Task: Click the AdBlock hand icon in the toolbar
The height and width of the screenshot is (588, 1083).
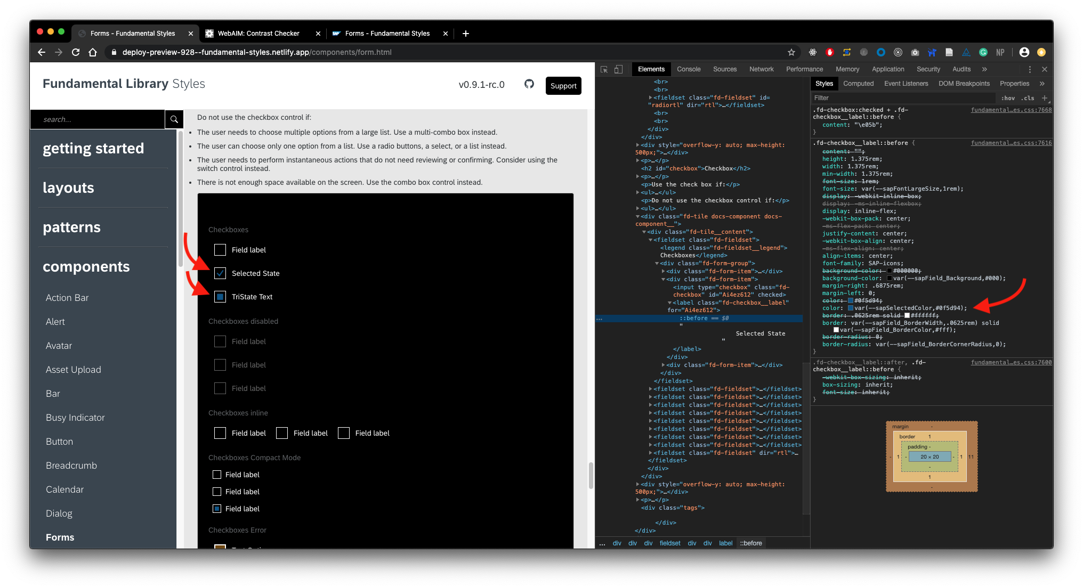Action: [830, 52]
